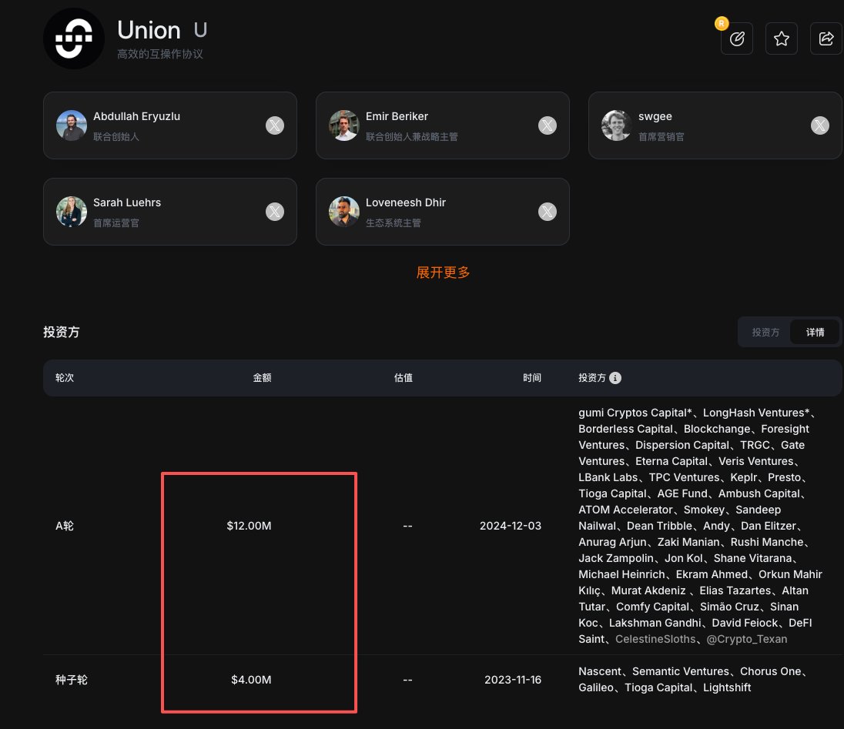
Task: Click the info icon beside 投资方 column header
Action: (x=615, y=378)
